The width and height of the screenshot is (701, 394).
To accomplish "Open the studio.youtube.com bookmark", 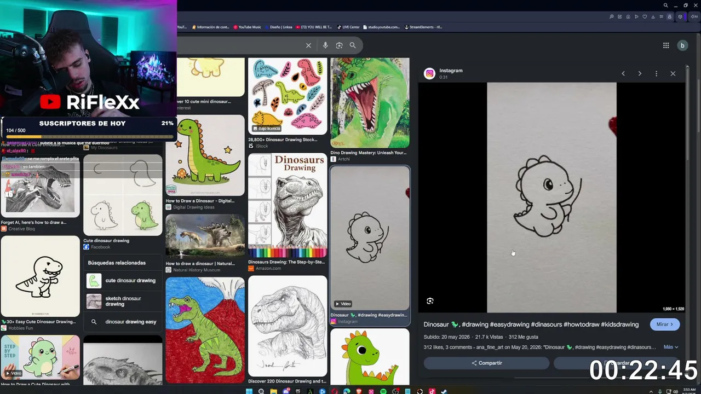I will point(381,27).
